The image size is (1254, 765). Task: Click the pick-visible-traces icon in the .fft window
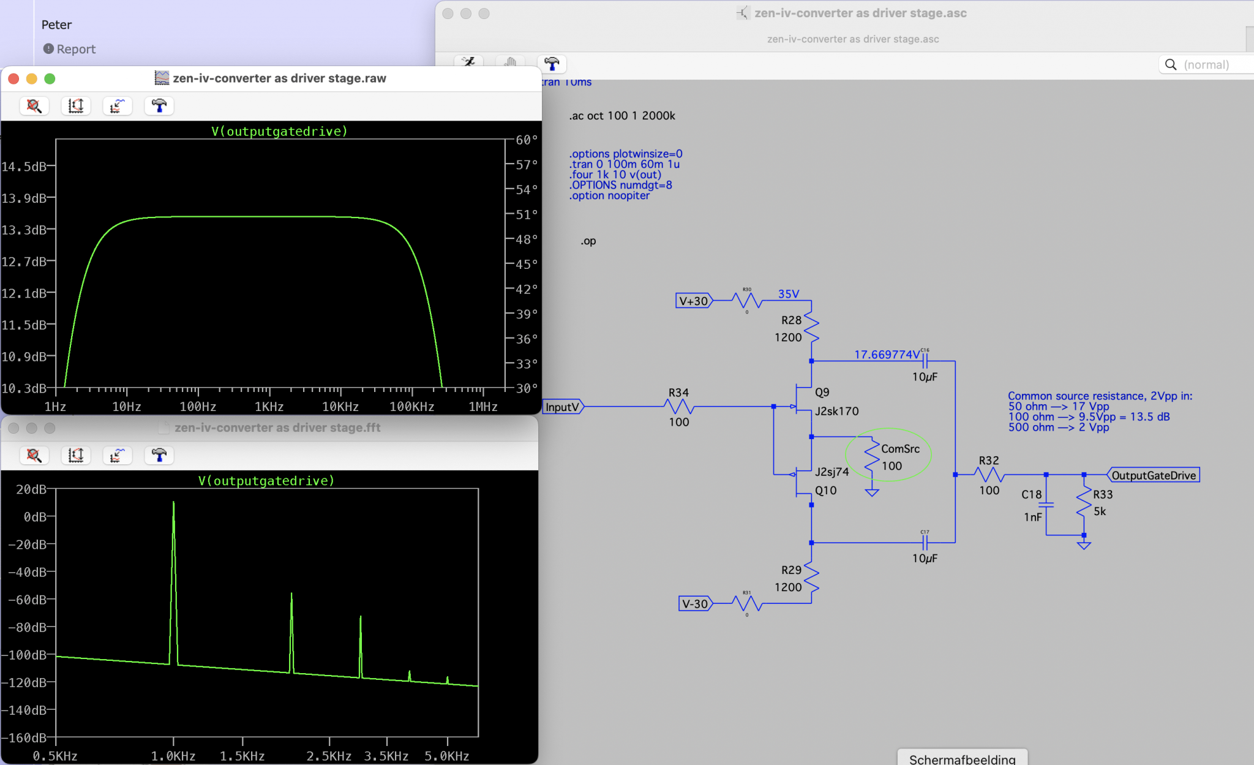pos(118,455)
